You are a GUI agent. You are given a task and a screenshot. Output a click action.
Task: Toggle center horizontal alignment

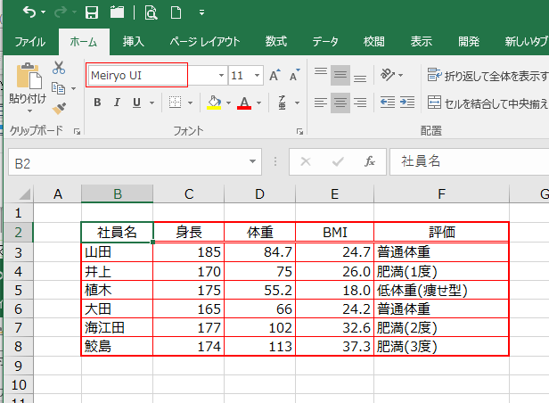point(340,103)
